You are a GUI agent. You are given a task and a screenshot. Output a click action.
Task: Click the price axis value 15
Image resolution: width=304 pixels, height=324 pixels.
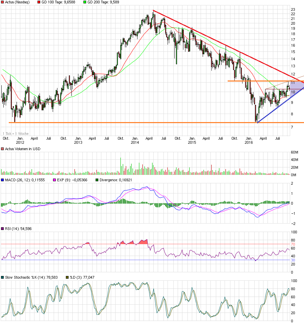(x=293, y=52)
